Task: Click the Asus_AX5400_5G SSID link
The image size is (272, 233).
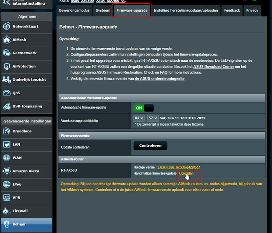Action: (111, 1)
